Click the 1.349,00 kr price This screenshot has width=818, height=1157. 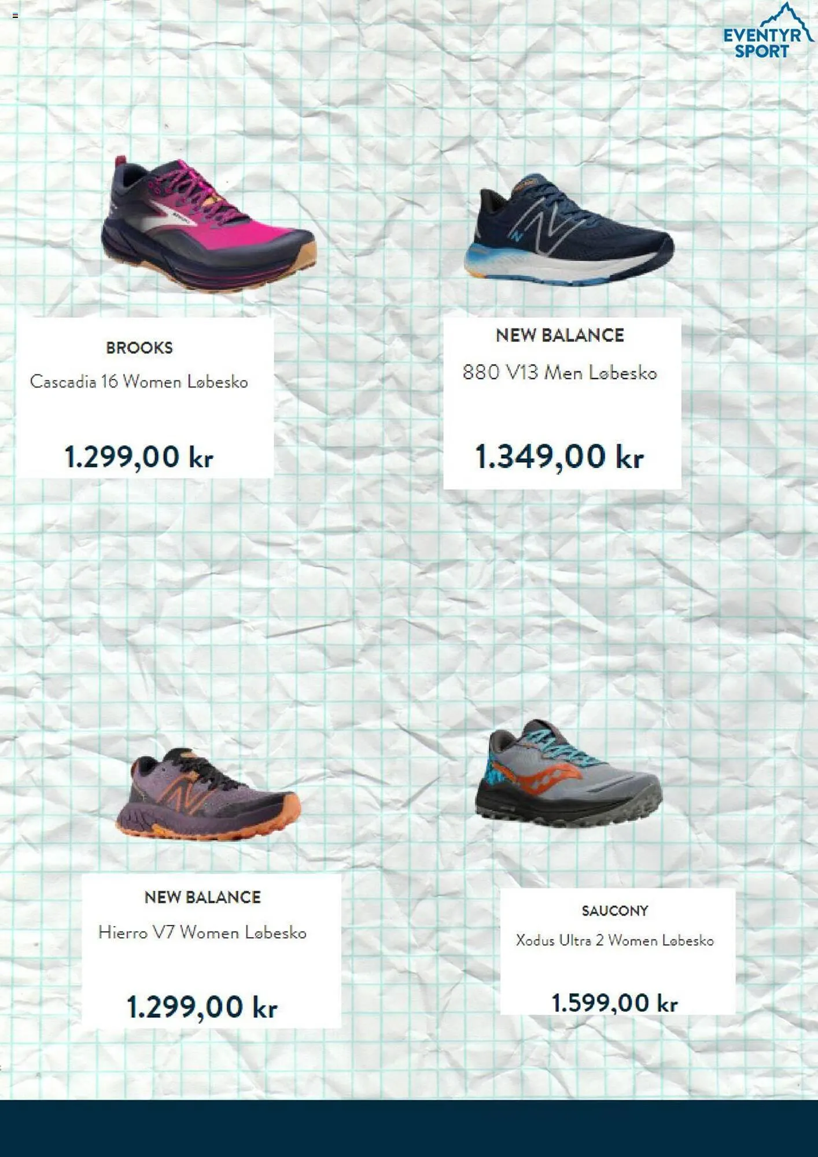[559, 457]
